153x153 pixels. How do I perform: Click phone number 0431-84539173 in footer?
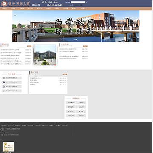12,129
